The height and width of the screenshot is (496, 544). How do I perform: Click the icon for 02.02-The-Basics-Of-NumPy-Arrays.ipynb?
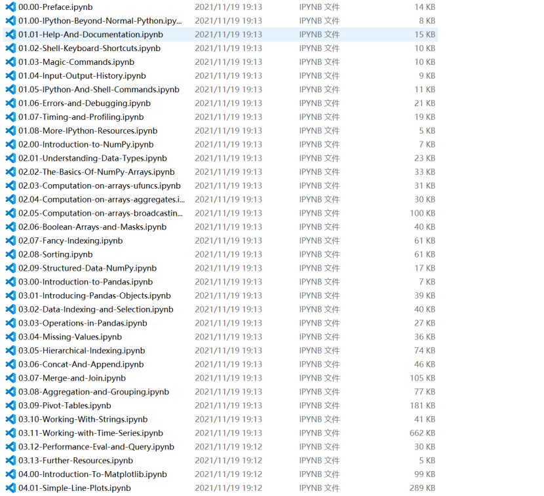click(10, 172)
